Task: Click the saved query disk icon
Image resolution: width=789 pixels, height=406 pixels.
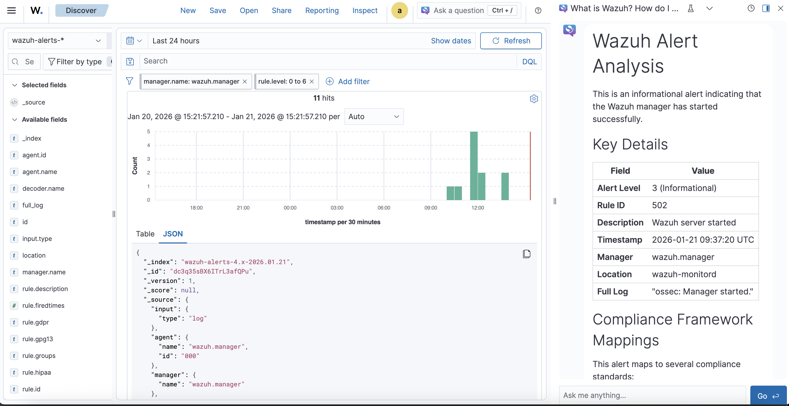Action: point(130,61)
